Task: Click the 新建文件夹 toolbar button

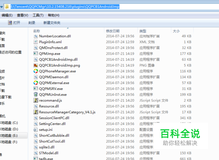Action: [52, 23]
